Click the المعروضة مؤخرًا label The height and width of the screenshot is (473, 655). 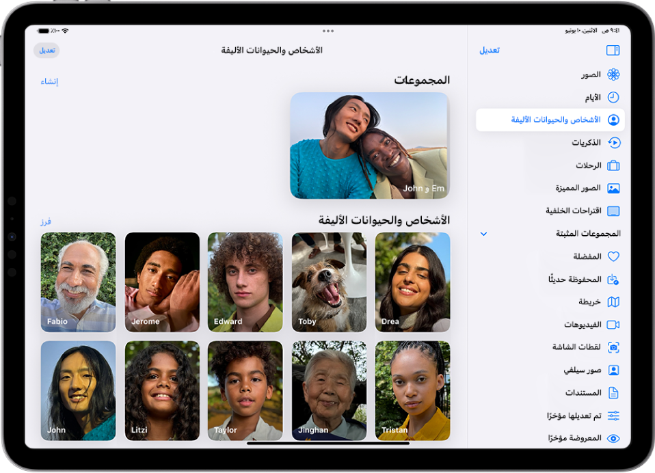[575, 438]
